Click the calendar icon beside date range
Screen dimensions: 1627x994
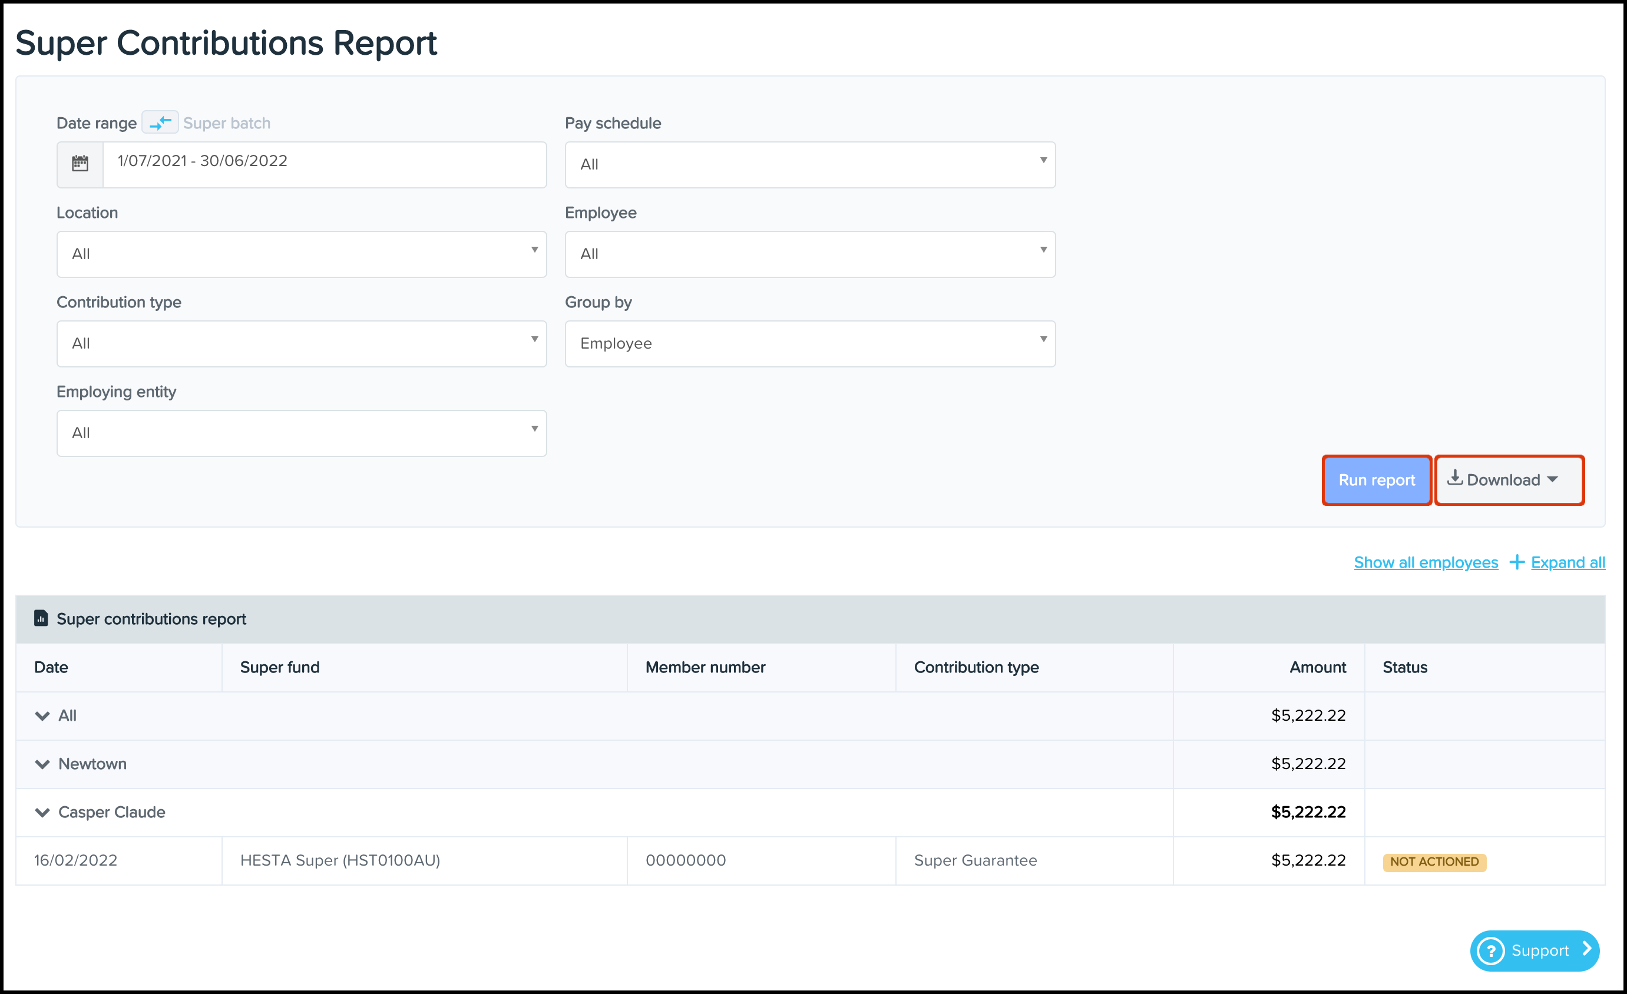(x=80, y=164)
